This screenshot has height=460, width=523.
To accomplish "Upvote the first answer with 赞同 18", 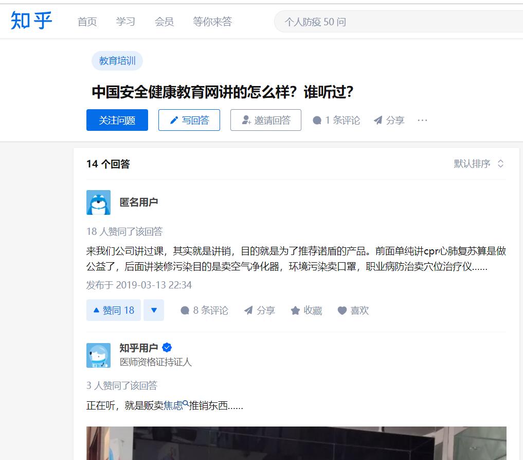I will (113, 310).
